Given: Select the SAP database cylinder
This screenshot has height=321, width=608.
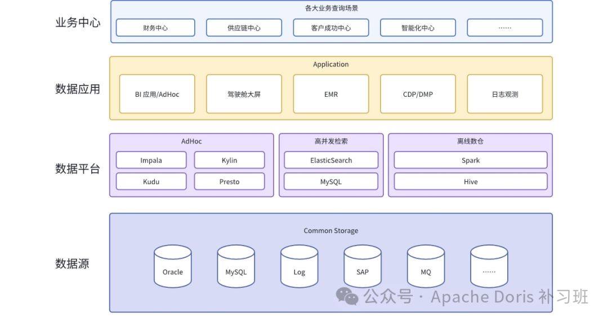Looking at the screenshot, I should 362,266.
